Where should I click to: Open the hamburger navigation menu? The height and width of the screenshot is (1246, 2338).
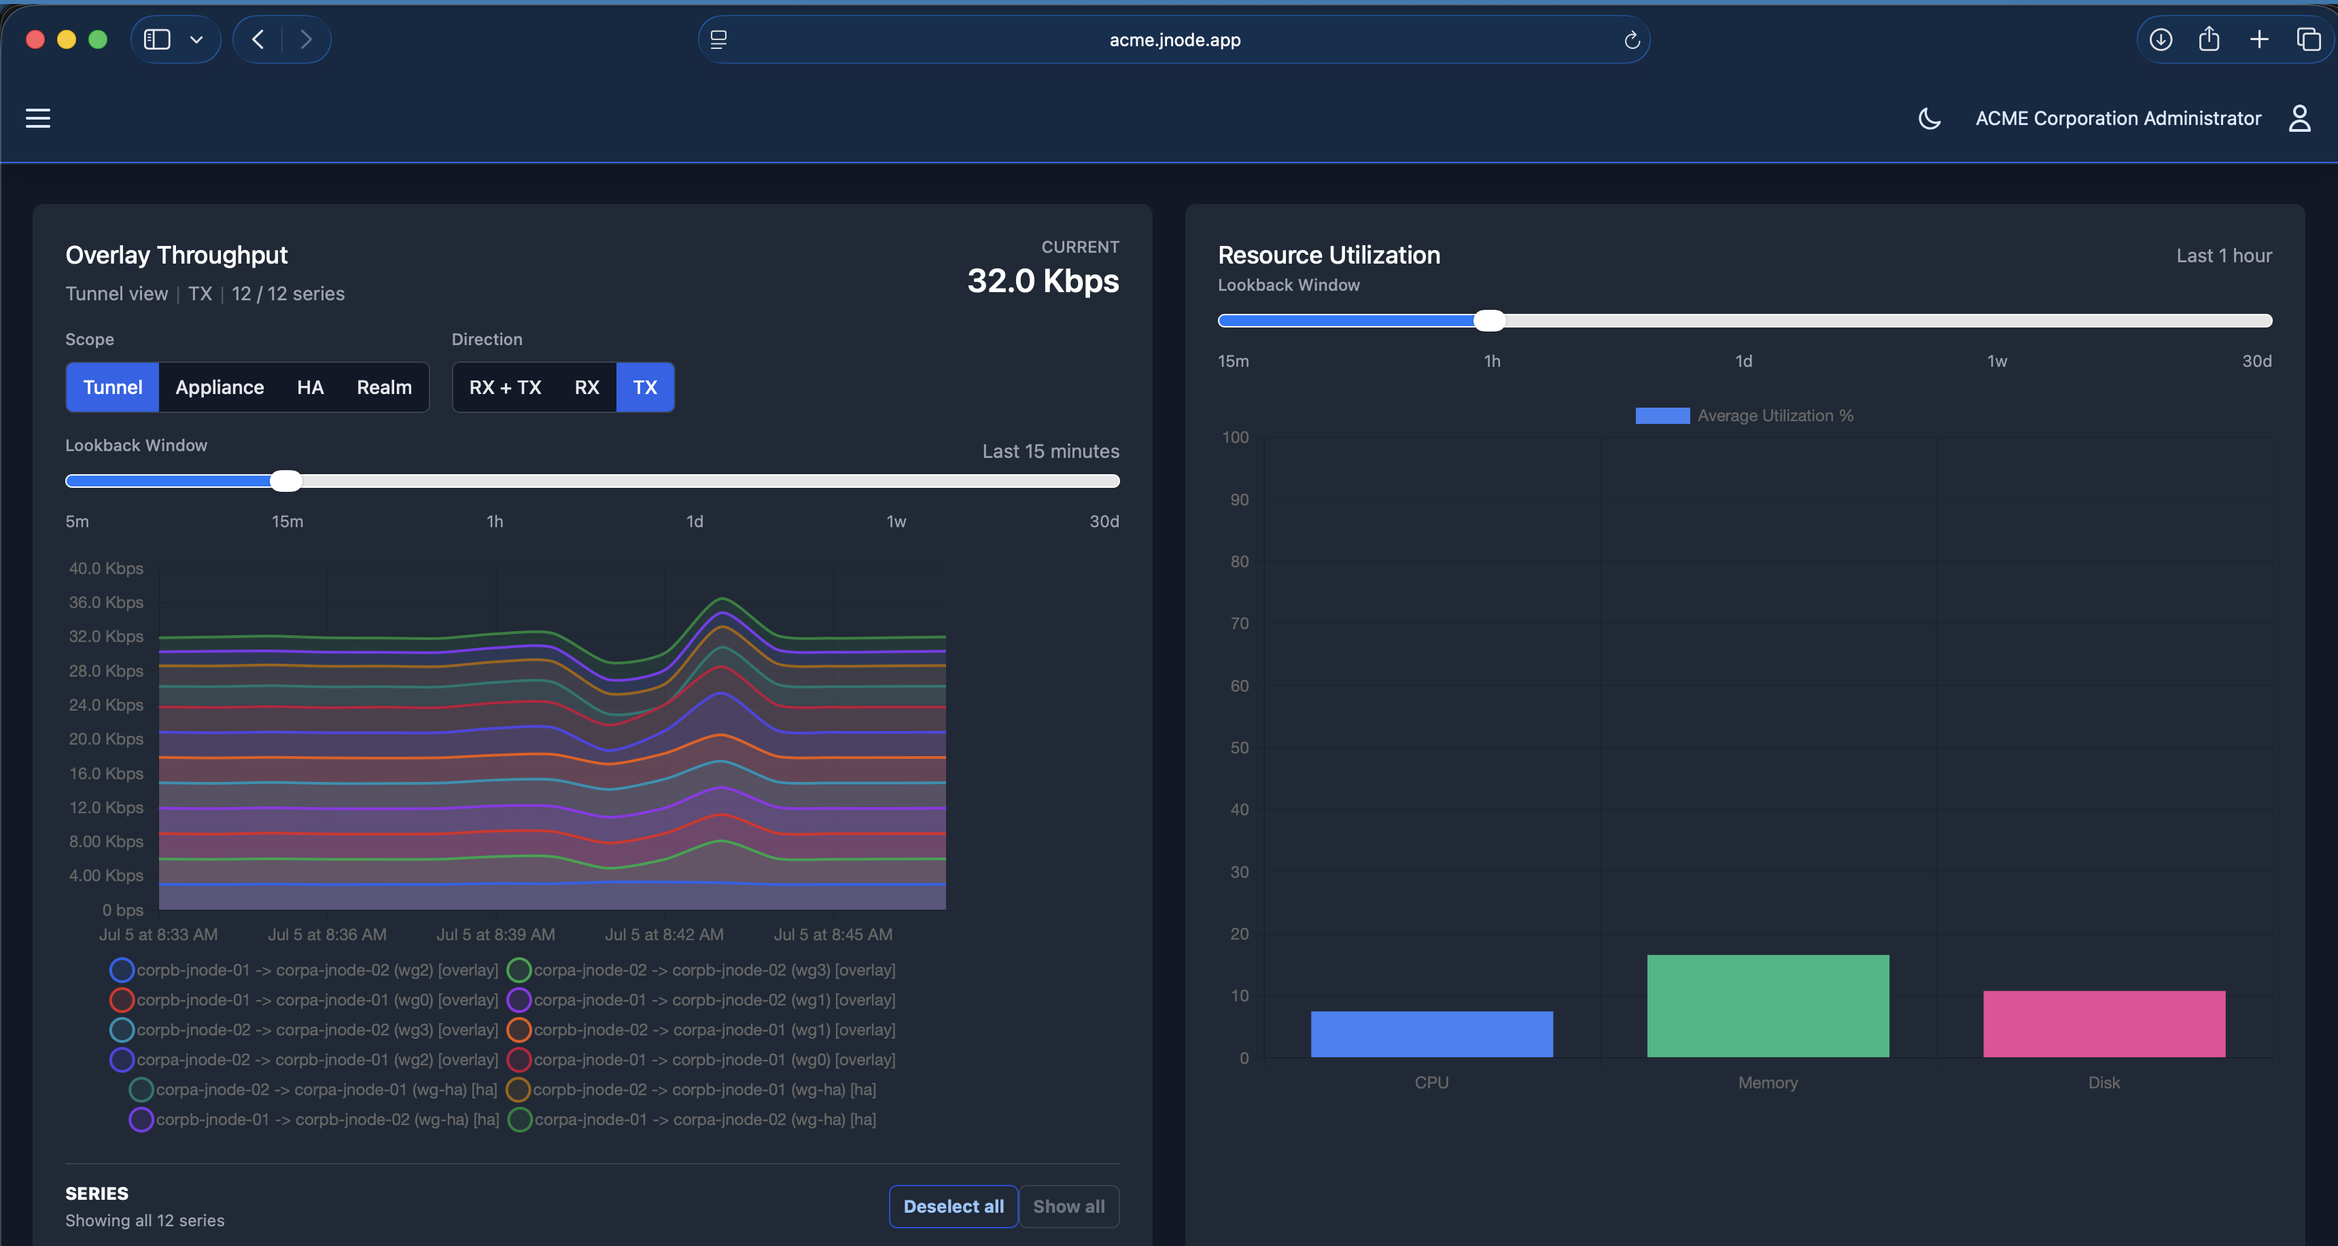[x=37, y=118]
